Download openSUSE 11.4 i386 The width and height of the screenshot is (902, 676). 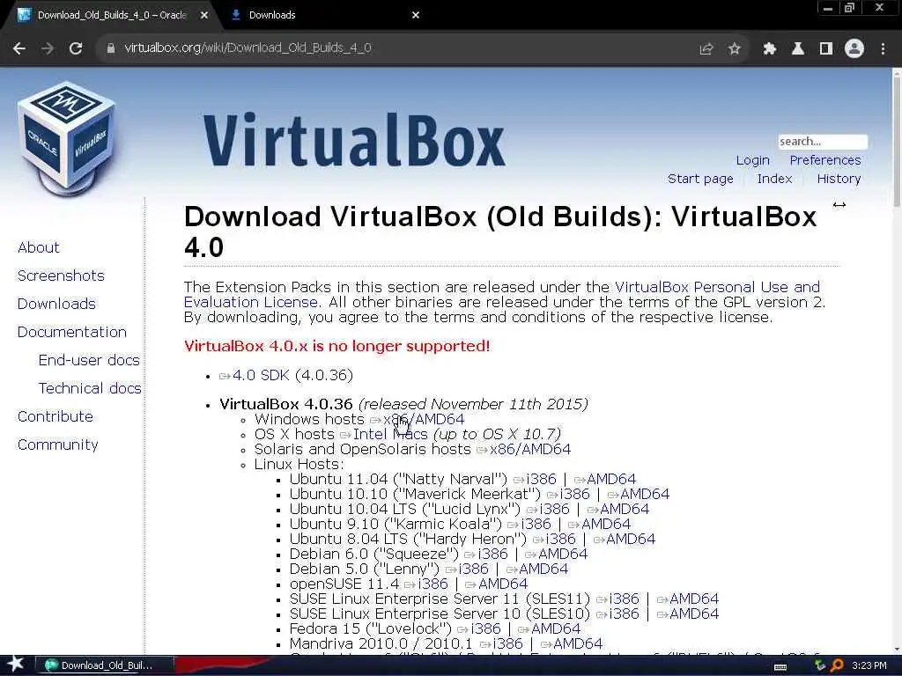click(x=425, y=584)
